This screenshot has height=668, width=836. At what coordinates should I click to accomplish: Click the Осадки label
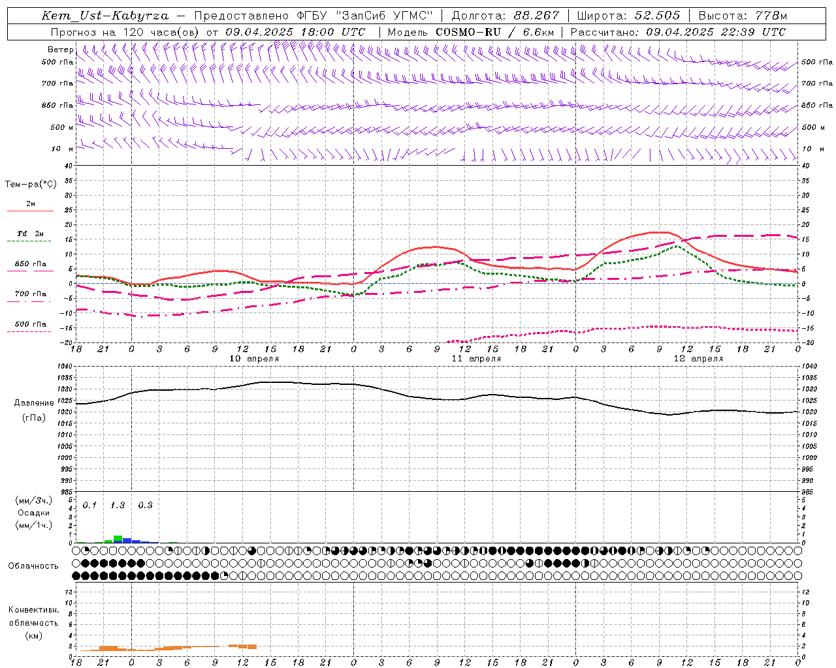34,513
